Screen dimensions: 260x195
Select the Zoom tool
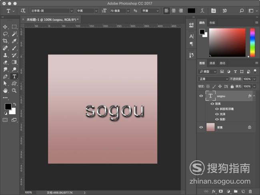tap(14, 90)
